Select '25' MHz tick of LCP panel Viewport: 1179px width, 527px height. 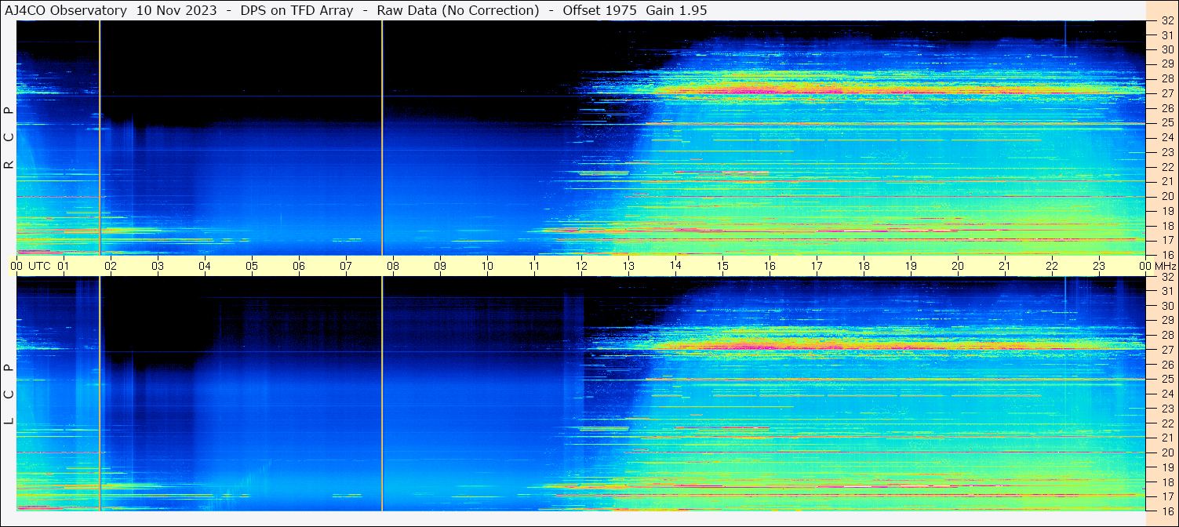tap(1166, 380)
